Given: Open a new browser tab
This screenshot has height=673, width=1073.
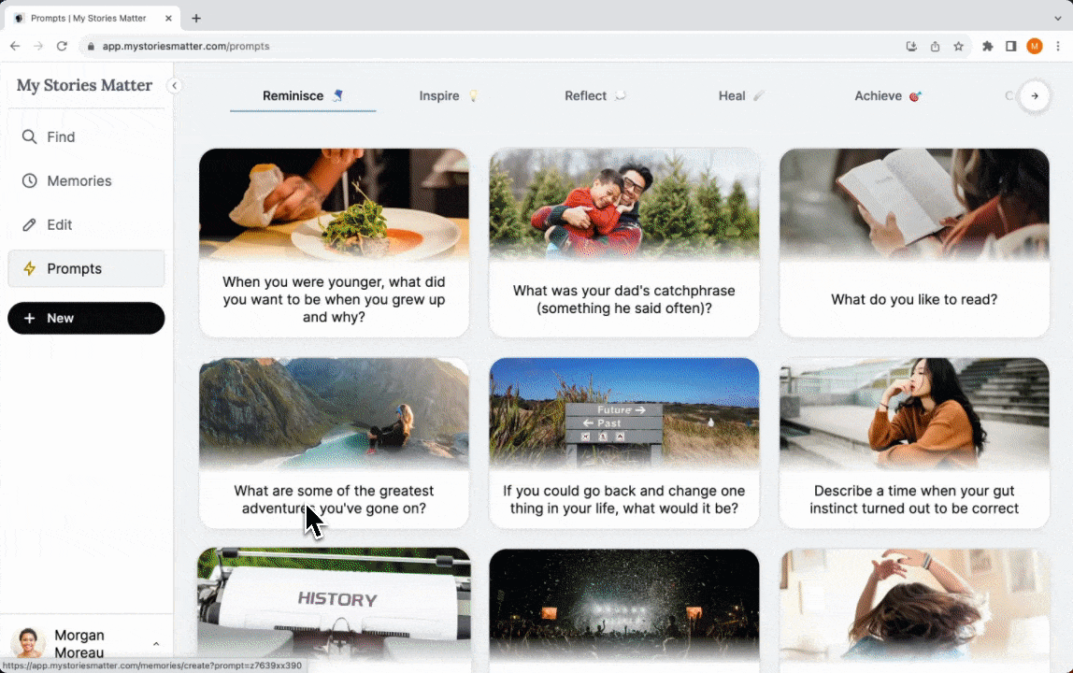Looking at the screenshot, I should pyautogui.click(x=196, y=19).
